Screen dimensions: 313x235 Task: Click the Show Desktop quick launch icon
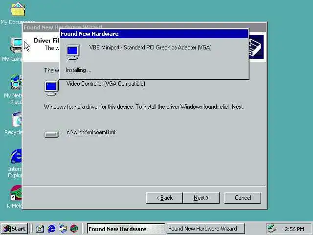(x=40, y=229)
